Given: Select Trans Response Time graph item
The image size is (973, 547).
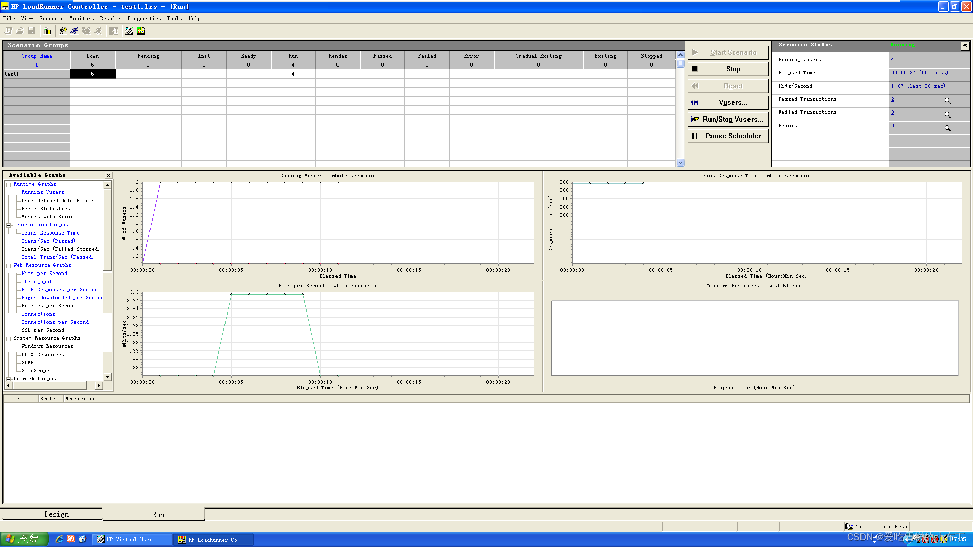Looking at the screenshot, I should click(x=50, y=233).
